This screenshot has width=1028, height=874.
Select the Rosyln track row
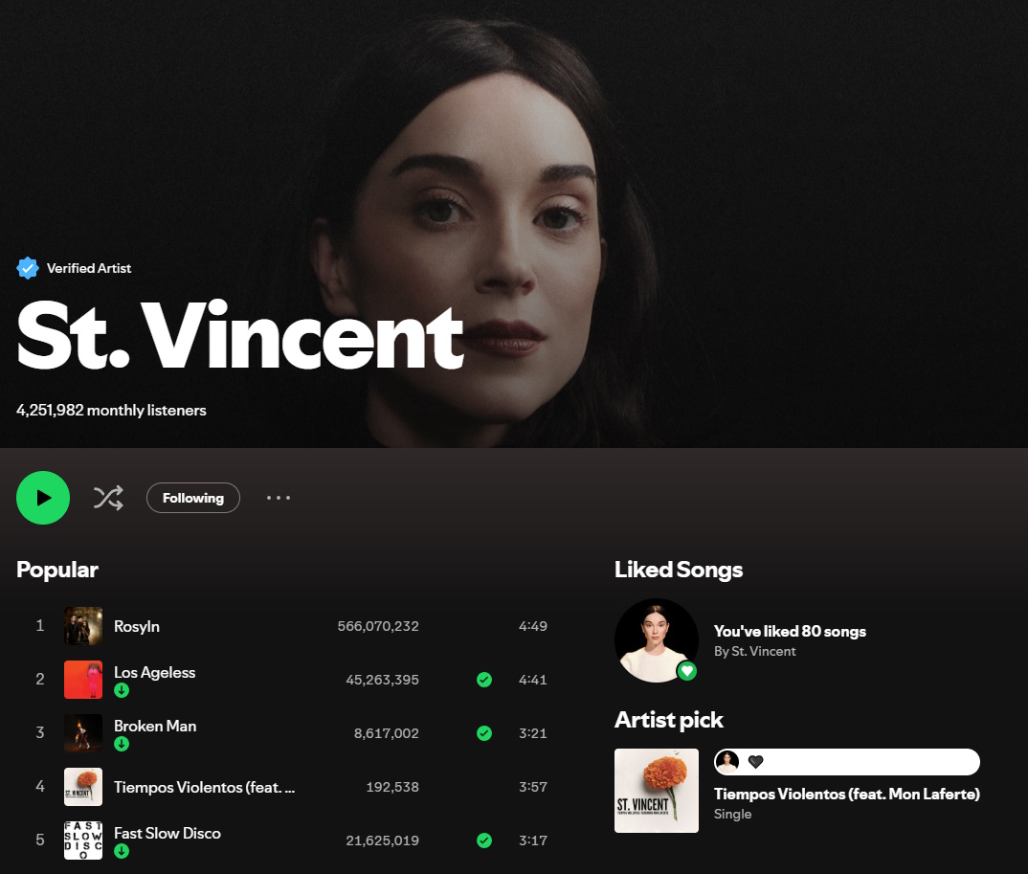[292, 626]
